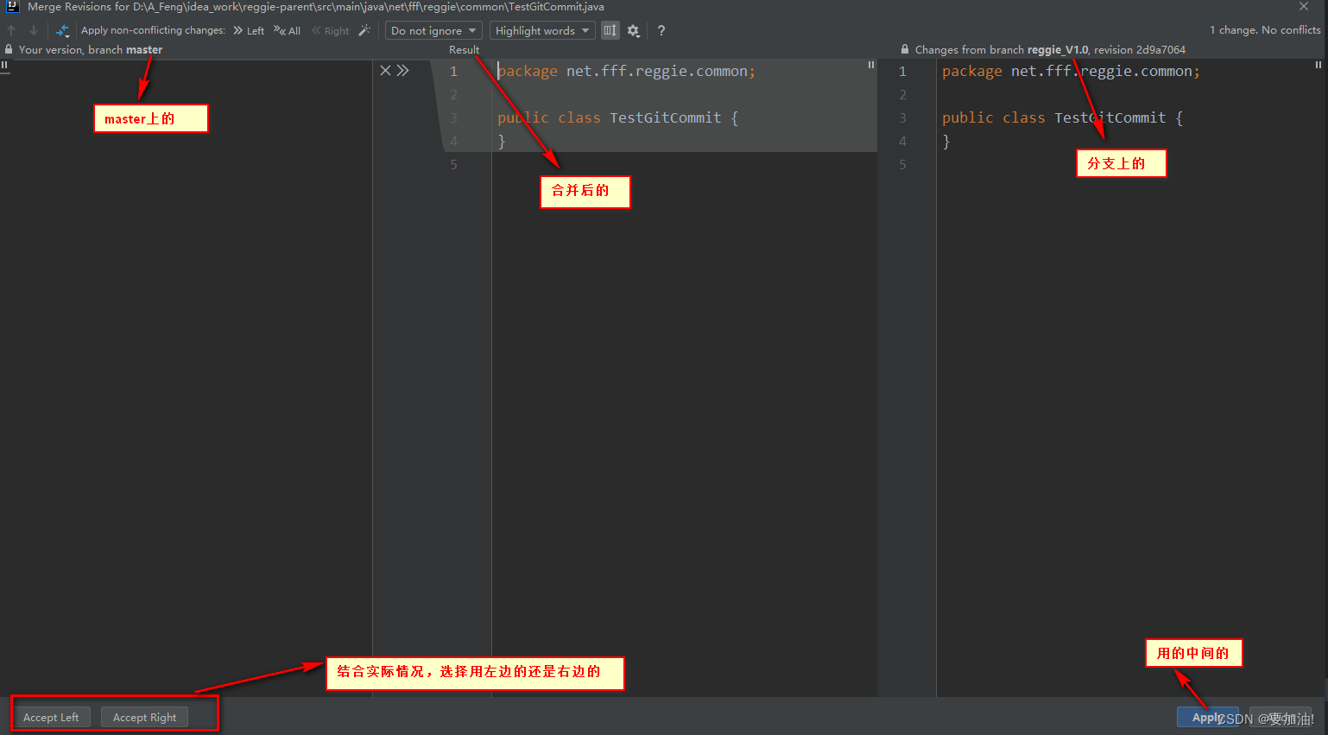The width and height of the screenshot is (1328, 735).
Task: Open the 'Do not ignore' whitespace dropdown
Action: [x=433, y=30]
